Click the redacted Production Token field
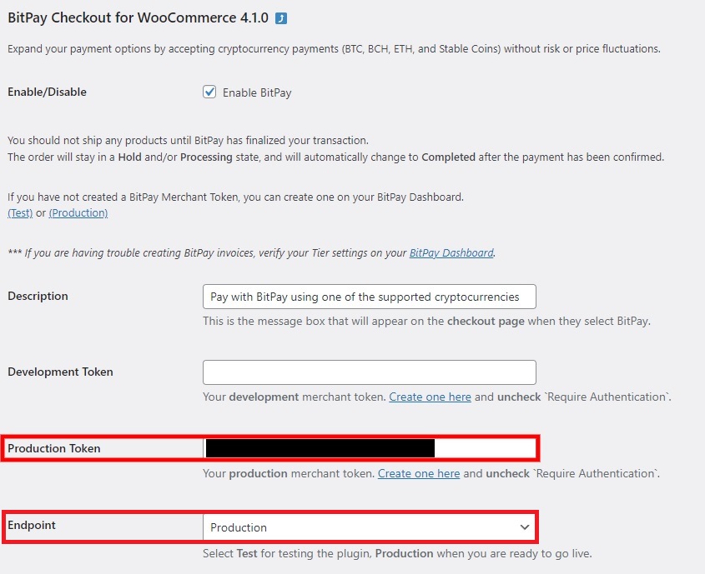705x574 pixels. tap(369, 448)
